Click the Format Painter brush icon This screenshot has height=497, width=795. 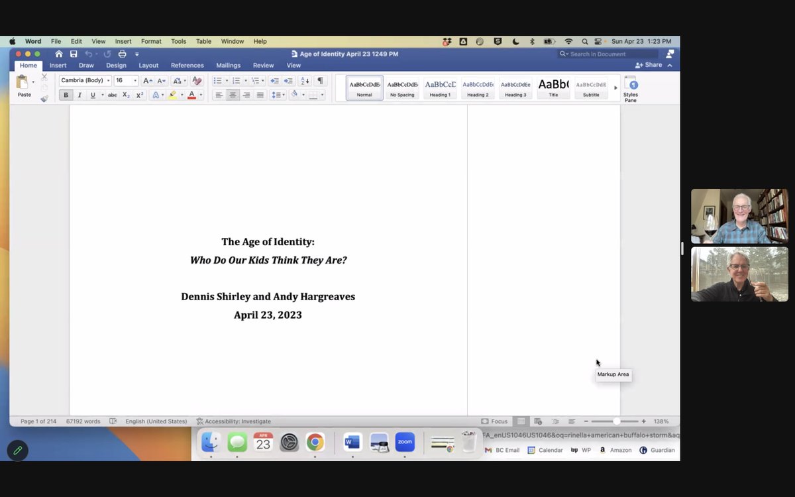point(44,99)
